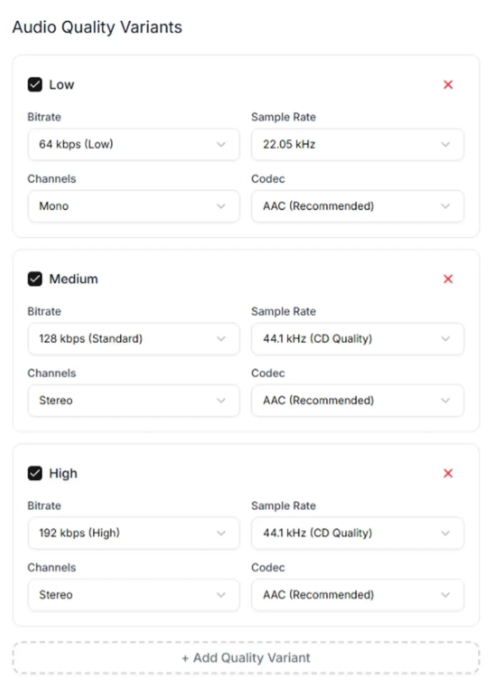Open High variant's Stereo channels dropdown
Image resolution: width=497 pixels, height=692 pixels.
[133, 595]
